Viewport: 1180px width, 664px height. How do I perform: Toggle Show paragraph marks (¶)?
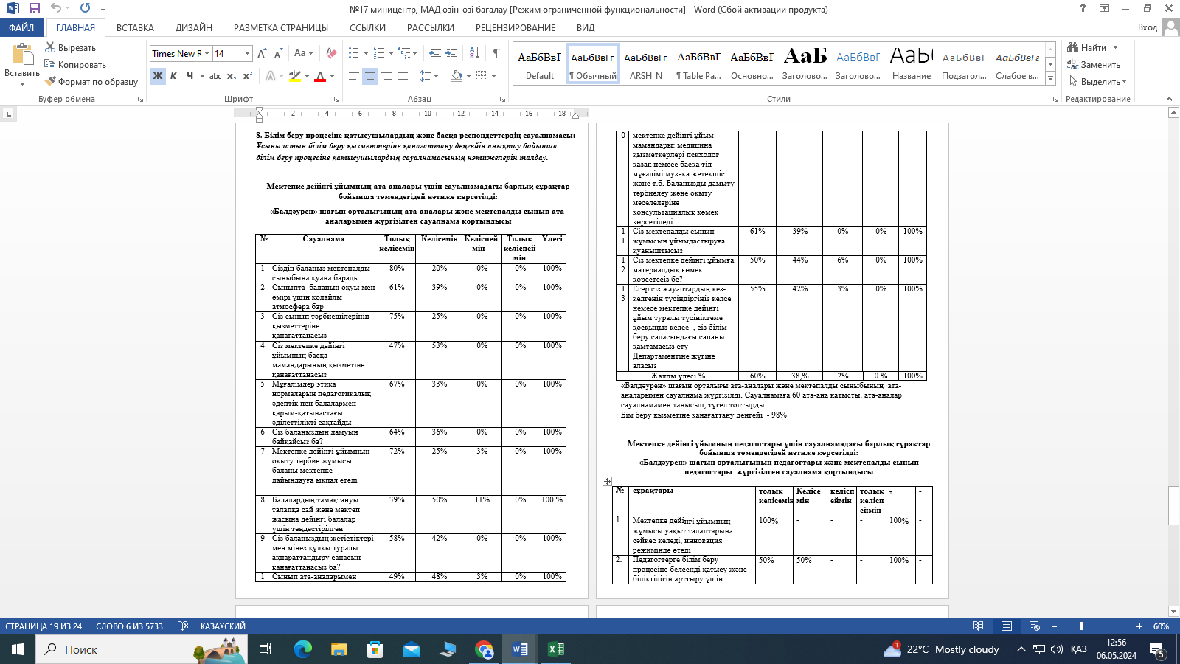click(x=497, y=53)
